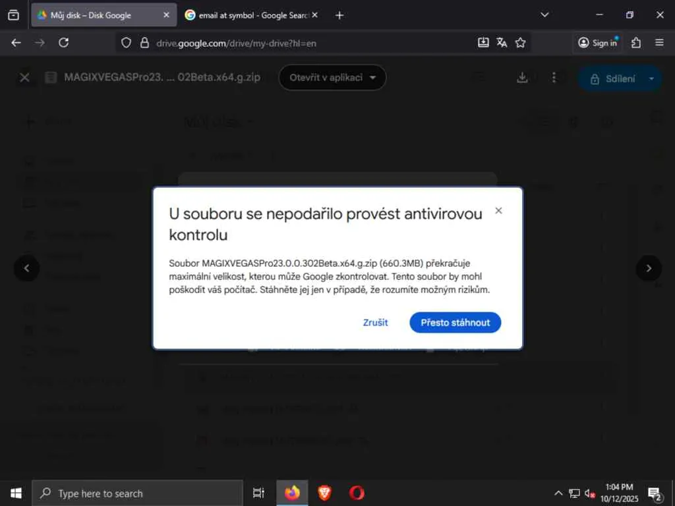The image size is (675, 506).
Task: Click the MAGIXVEGASPro23 zip file name in the header
Action: (162, 78)
